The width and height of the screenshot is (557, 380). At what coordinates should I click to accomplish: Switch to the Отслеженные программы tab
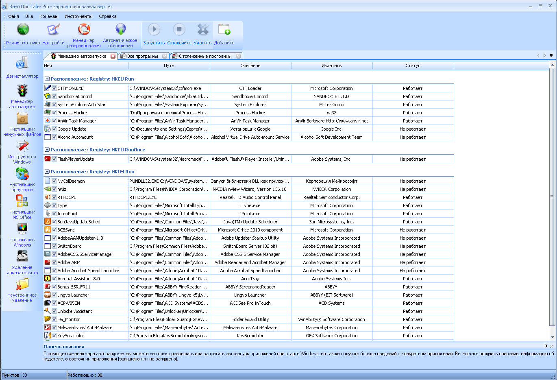click(x=205, y=56)
